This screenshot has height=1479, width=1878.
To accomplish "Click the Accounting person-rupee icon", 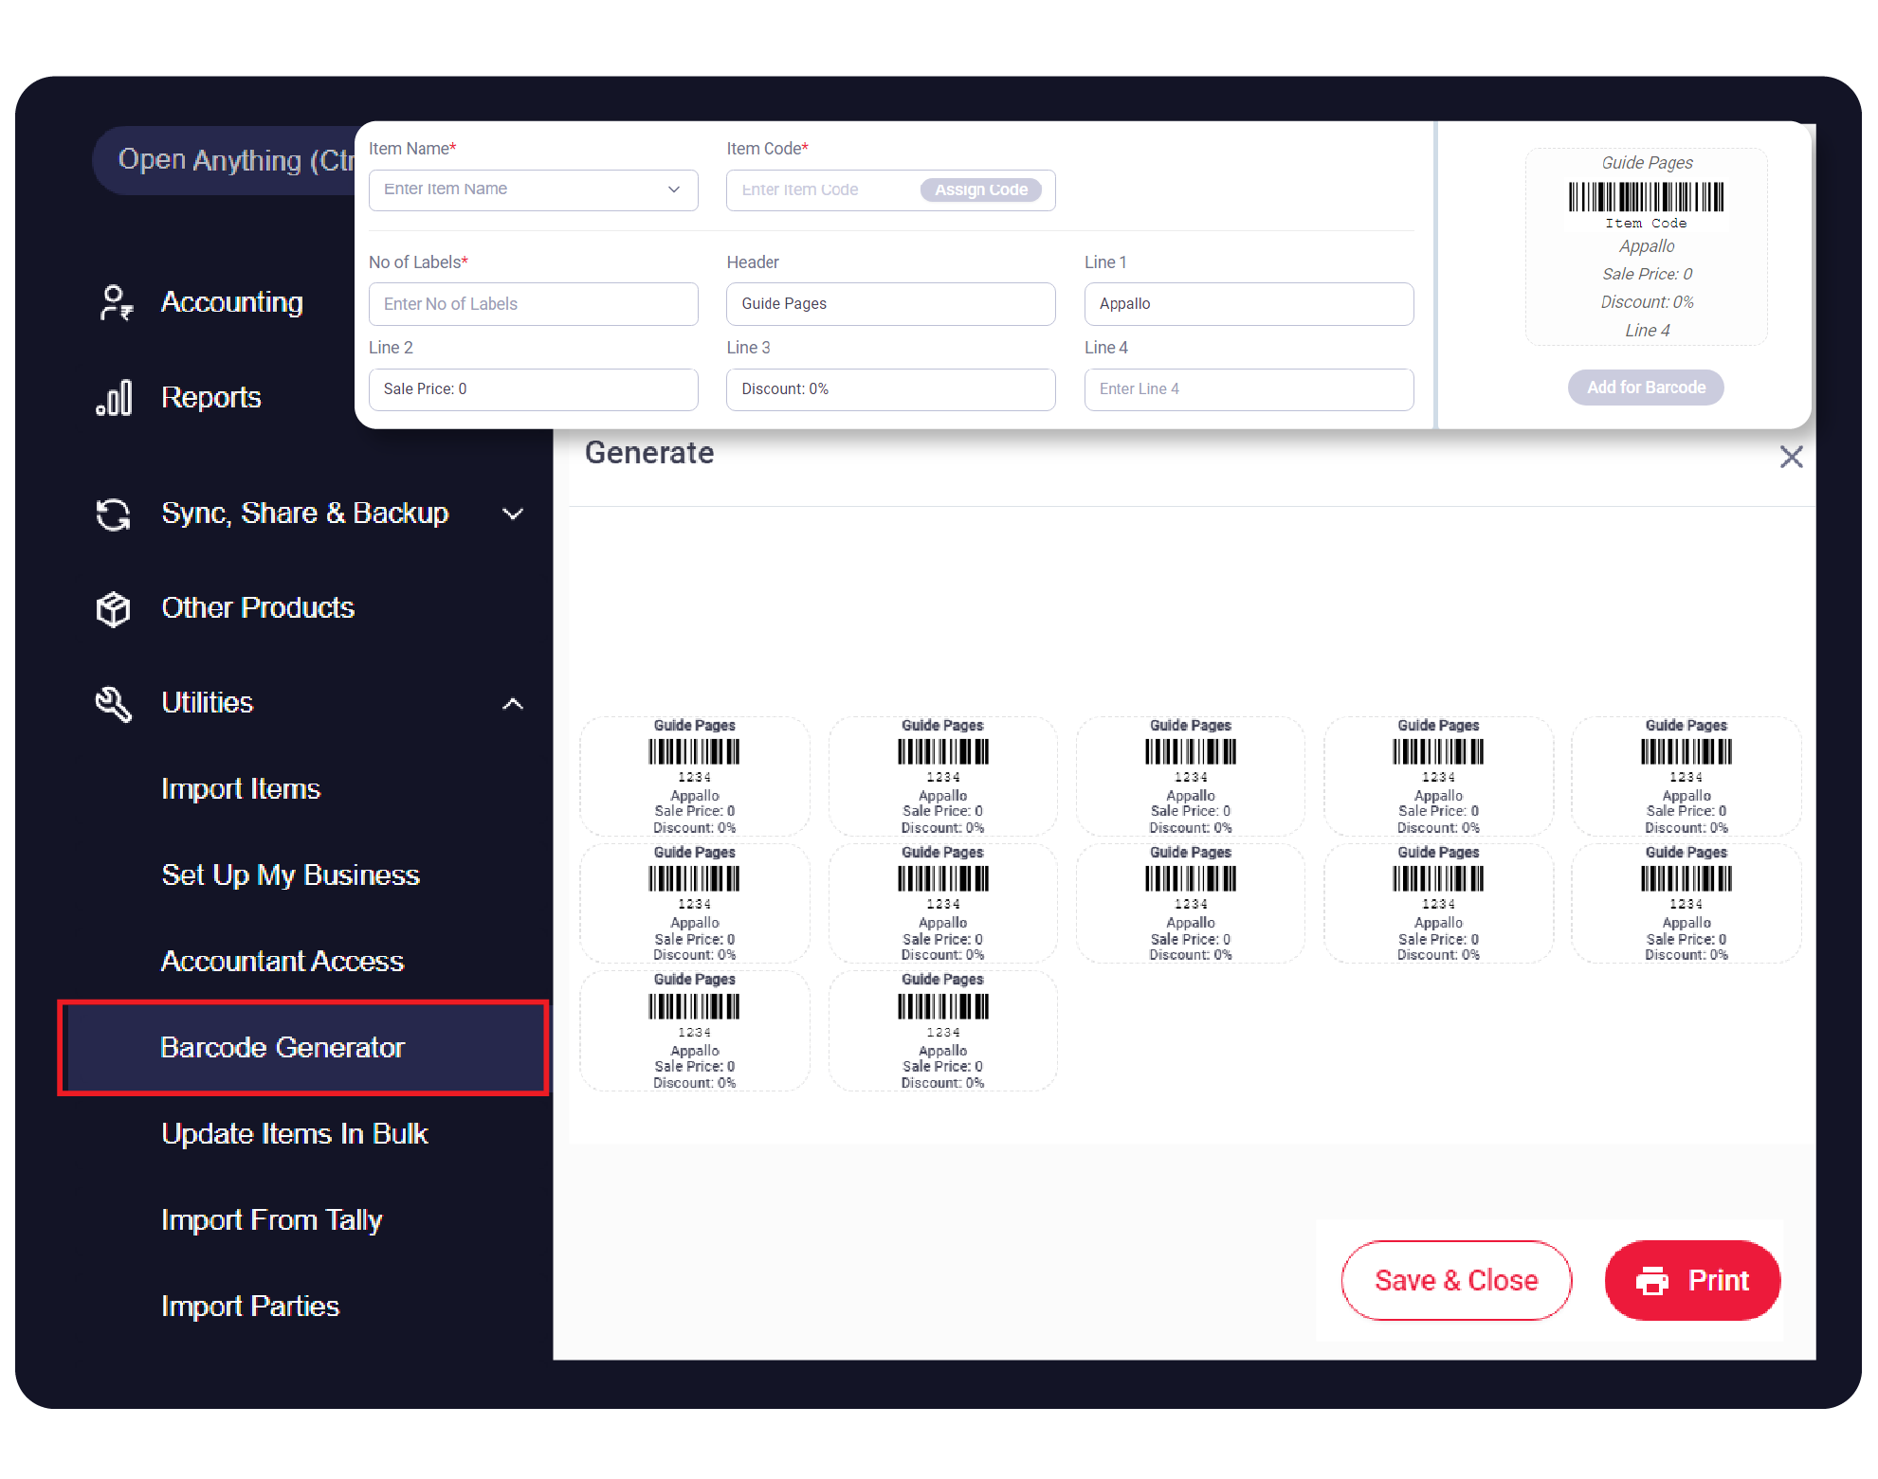I will coord(116,303).
